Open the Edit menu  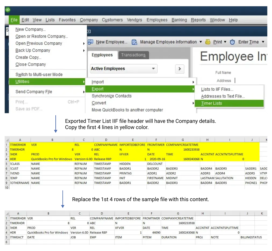coord(25,20)
